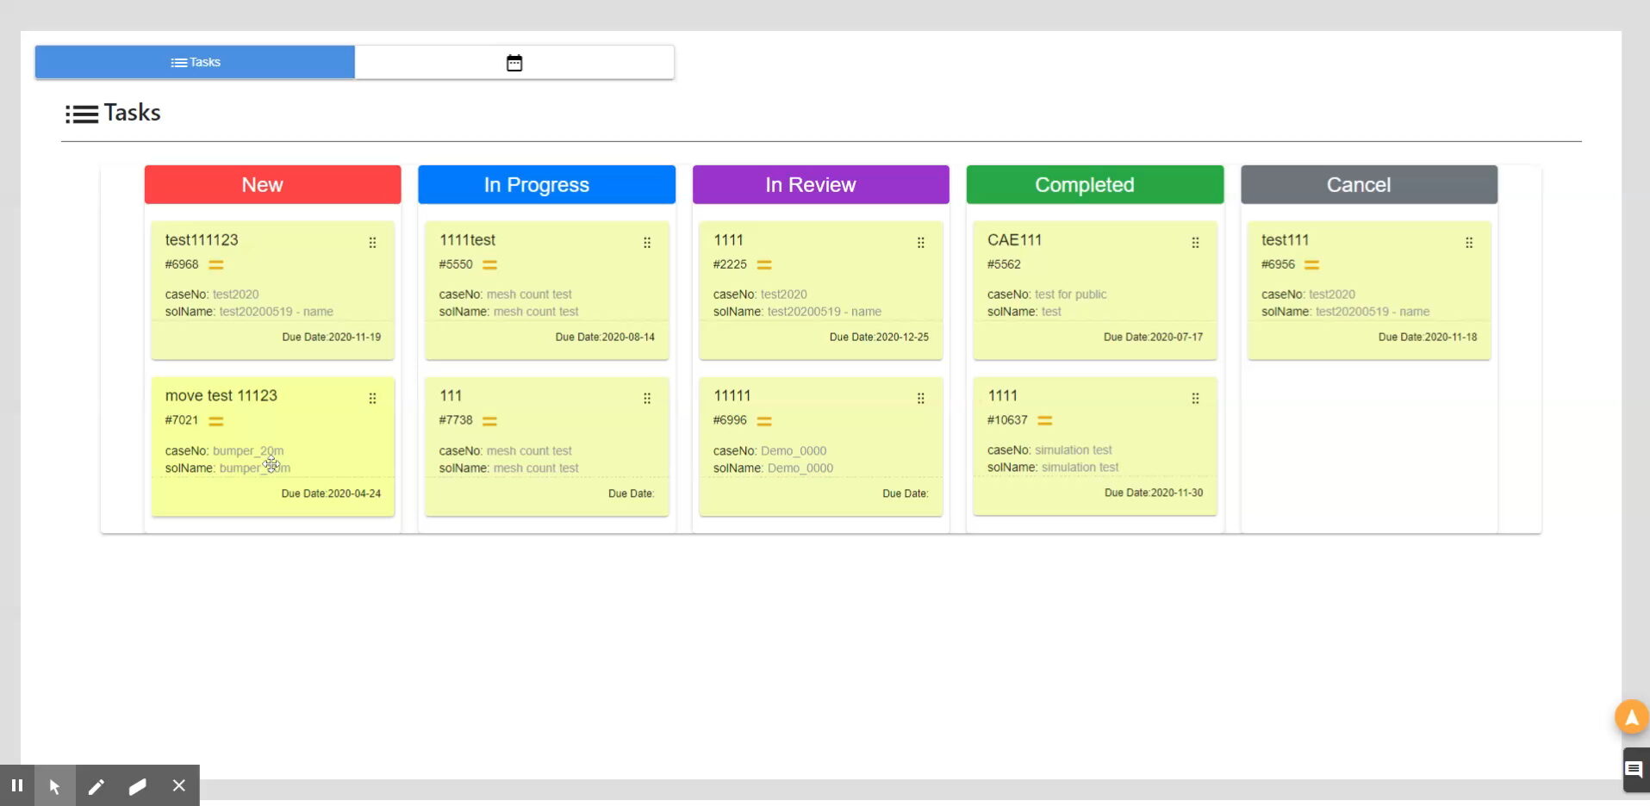Open the 1111test task title
This screenshot has width=1650, height=806.
[467, 240]
